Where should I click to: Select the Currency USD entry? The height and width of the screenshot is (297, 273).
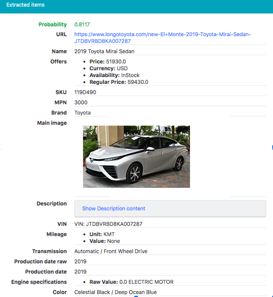coord(109,68)
